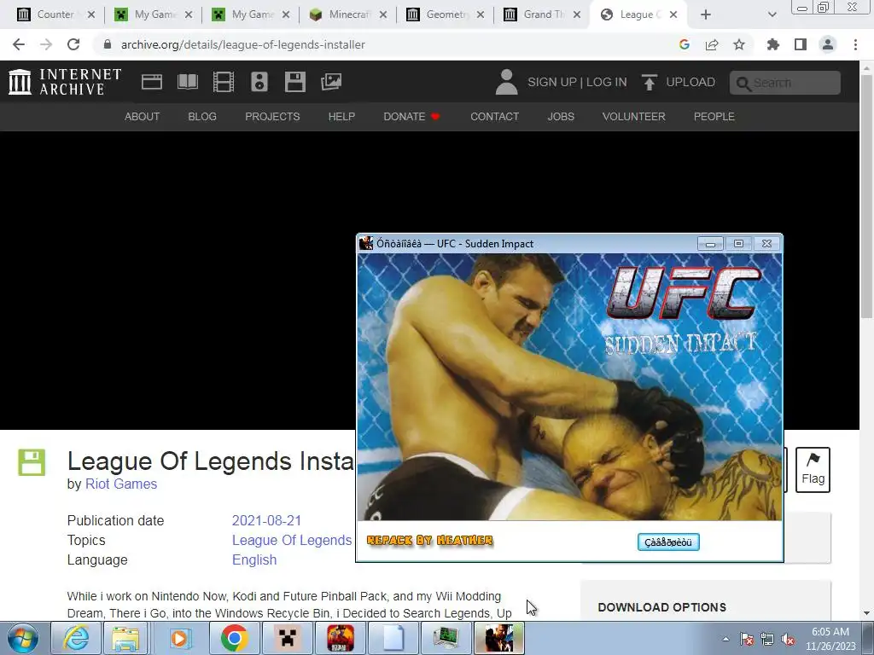Viewport: 874px width, 655px height.
Task: Open Chrome three-dot menu
Action: coord(855,44)
